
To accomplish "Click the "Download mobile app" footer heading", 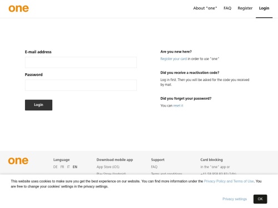I will click(x=115, y=160).
